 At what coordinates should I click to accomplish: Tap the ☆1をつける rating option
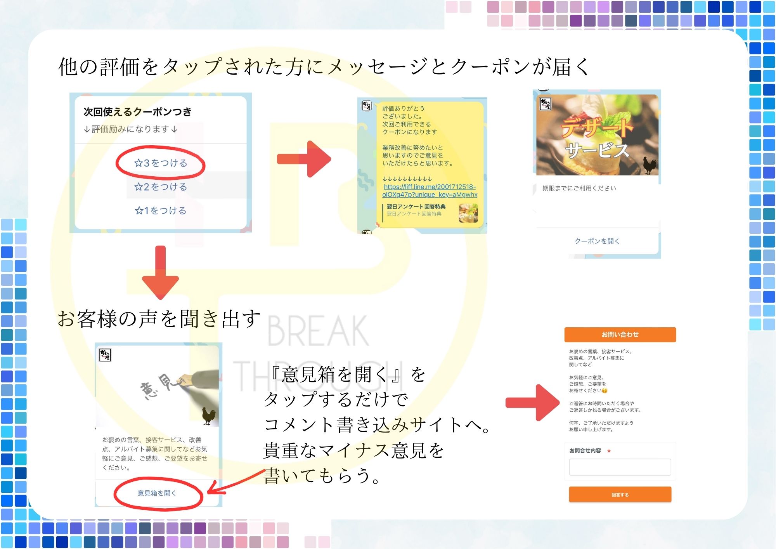point(161,210)
